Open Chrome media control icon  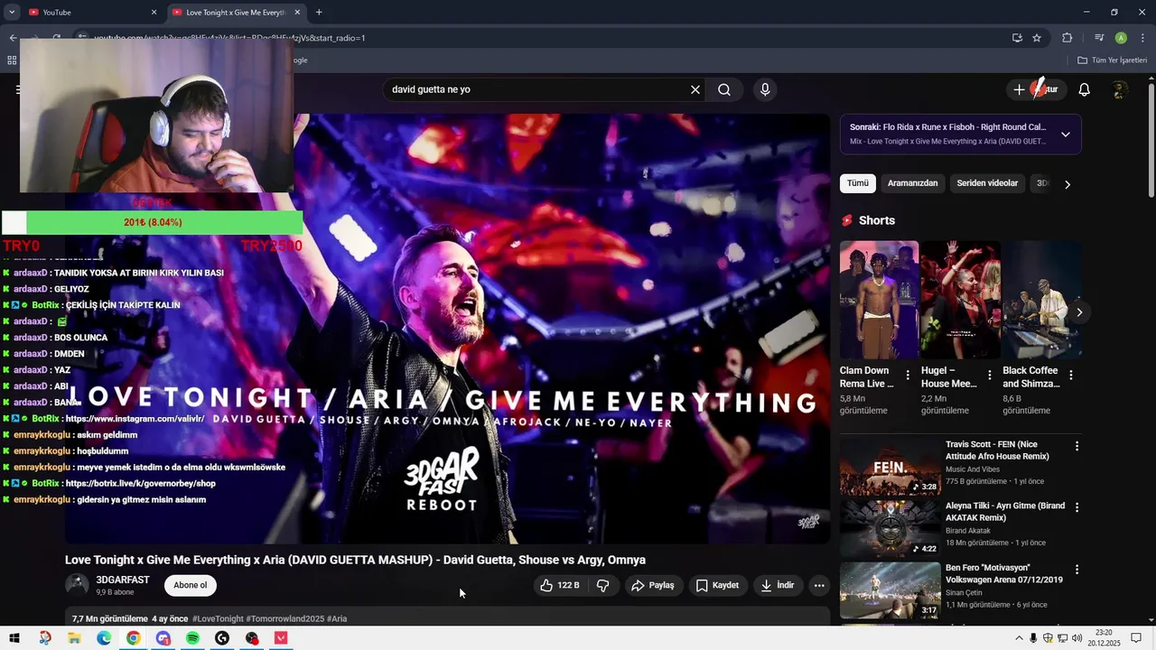pyautogui.click(x=1099, y=38)
